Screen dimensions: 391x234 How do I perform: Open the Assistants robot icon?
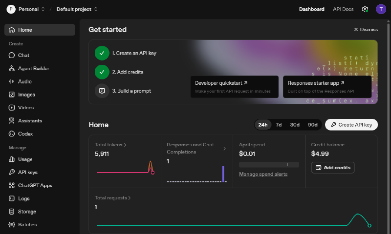(x=11, y=120)
